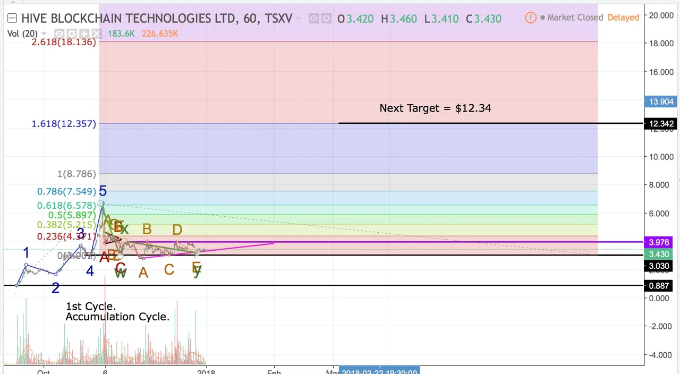Image resolution: width=680 pixels, height=374 pixels.
Task: Click the HIVE BLOCKCHAIN TECHNOLOGIES LTD title
Action: coord(128,19)
